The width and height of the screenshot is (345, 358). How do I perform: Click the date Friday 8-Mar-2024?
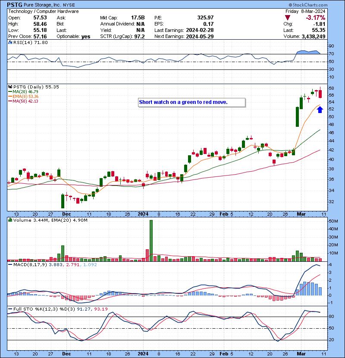click(x=305, y=11)
